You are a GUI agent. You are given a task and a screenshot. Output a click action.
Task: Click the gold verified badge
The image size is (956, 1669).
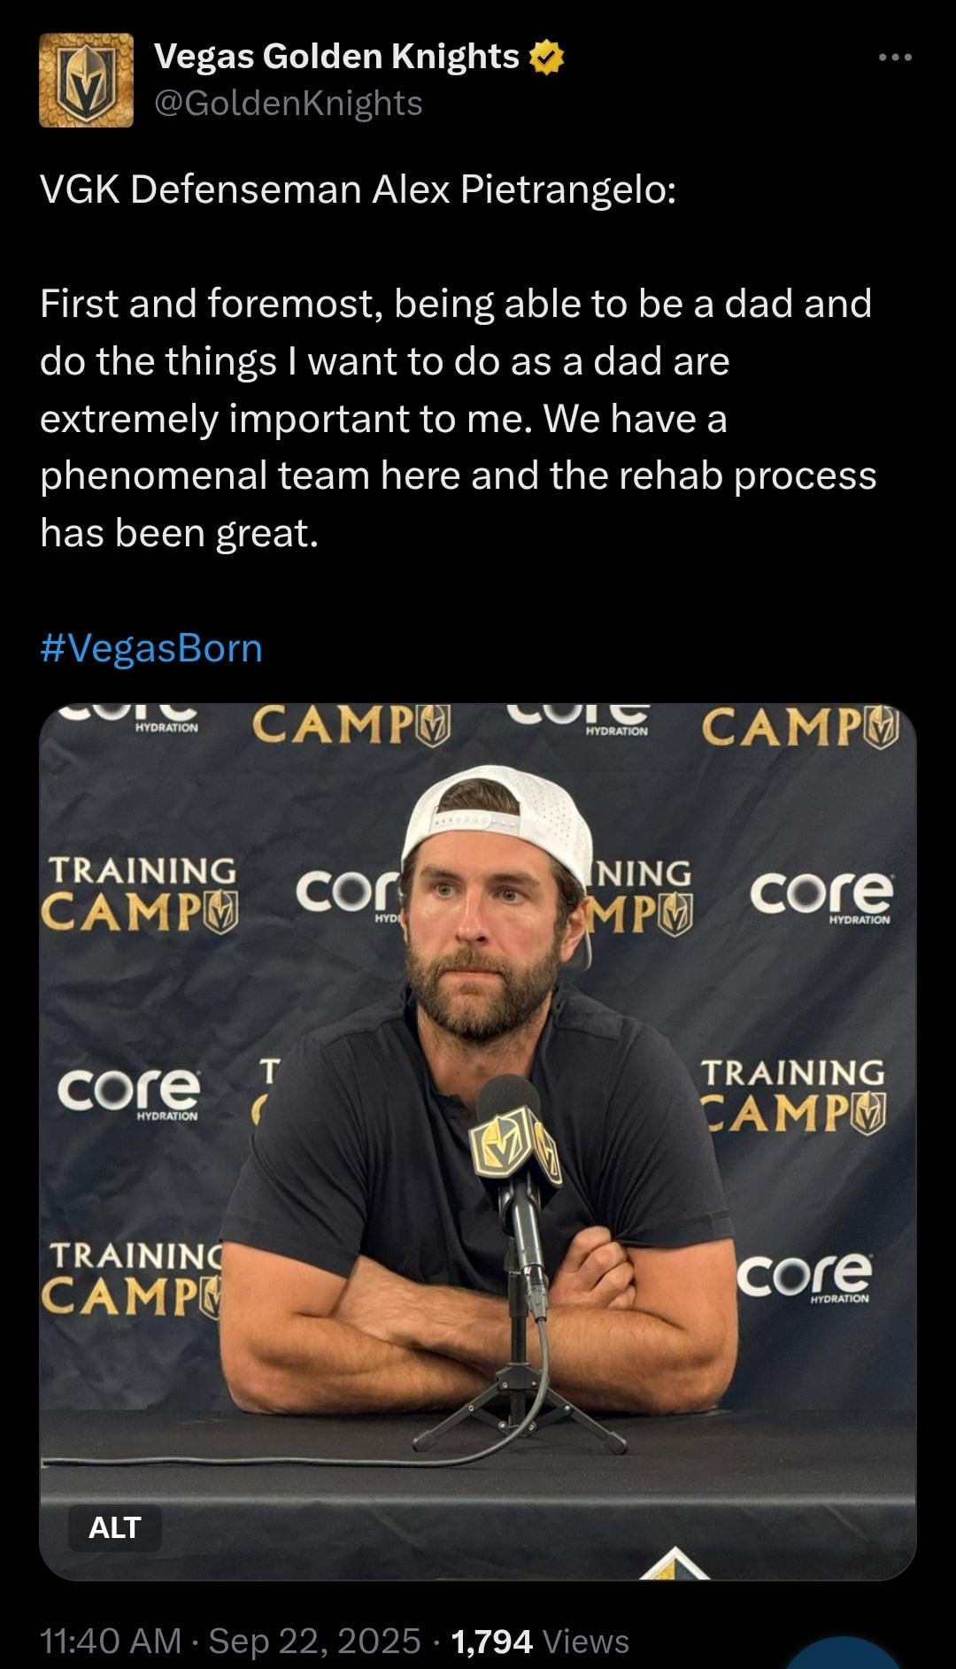click(x=546, y=58)
